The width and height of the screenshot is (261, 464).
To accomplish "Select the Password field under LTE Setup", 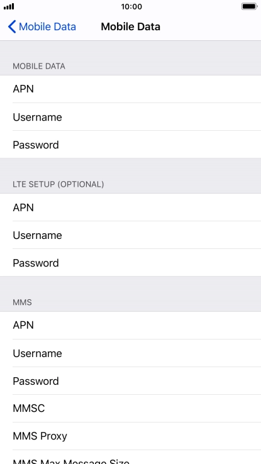I will (131, 262).
